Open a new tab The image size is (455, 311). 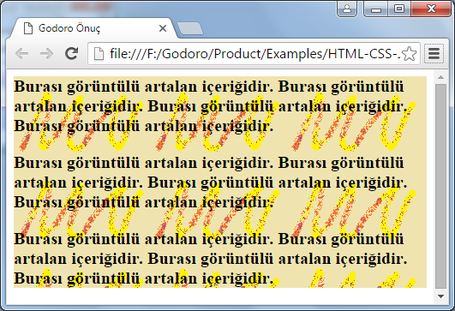point(190,29)
